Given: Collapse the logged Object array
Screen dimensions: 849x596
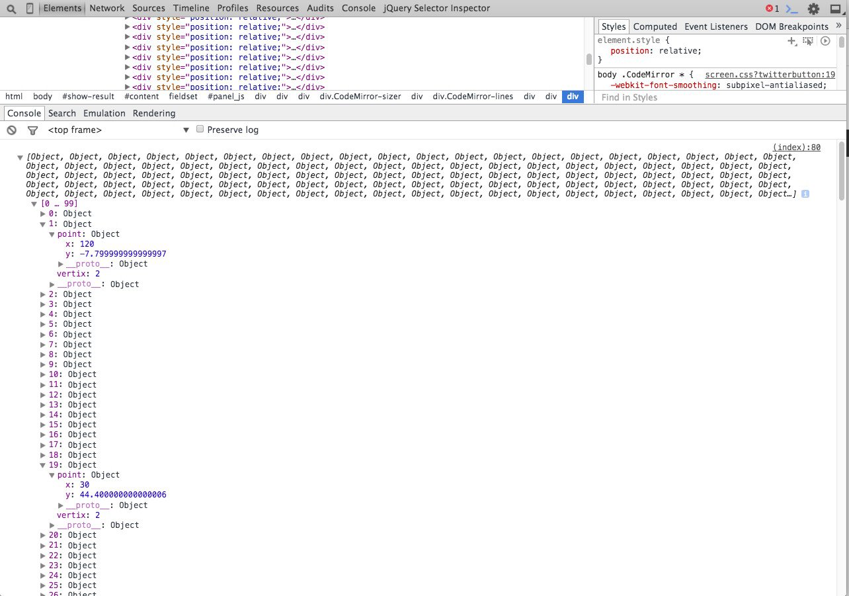Looking at the screenshot, I should 20,157.
